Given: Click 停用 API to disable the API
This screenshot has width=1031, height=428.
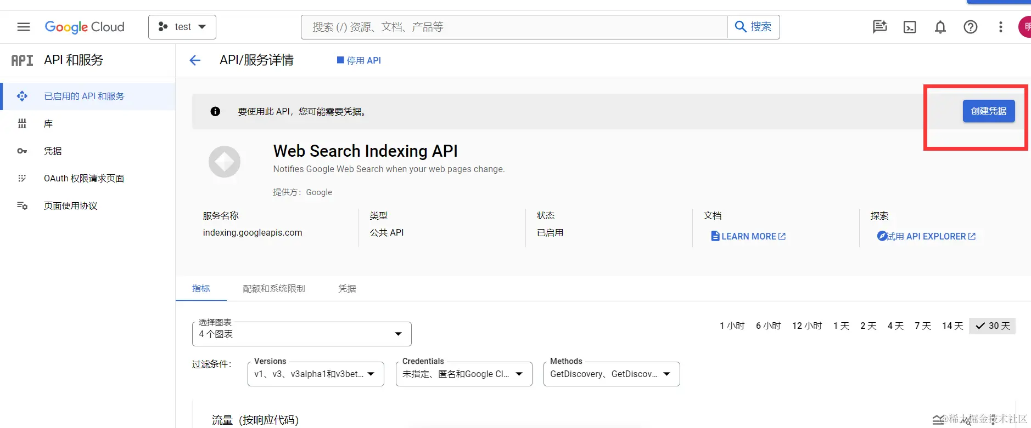Looking at the screenshot, I should coord(359,60).
